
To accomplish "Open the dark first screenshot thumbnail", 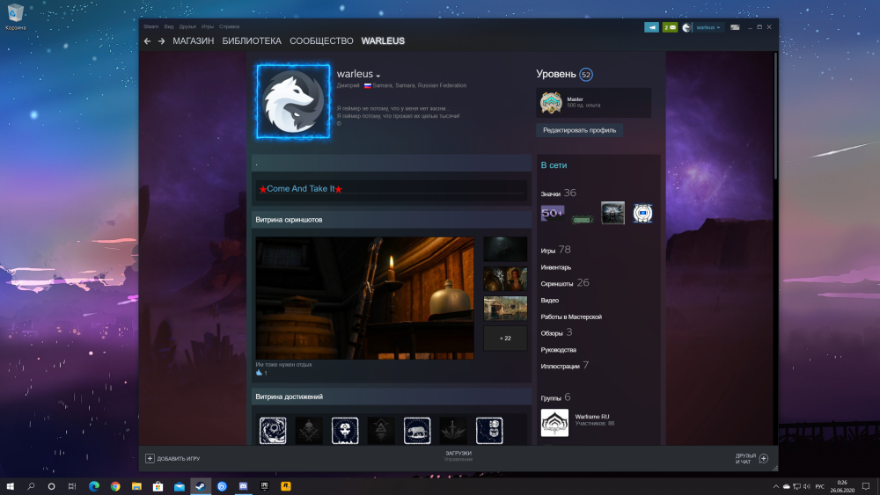I will tap(505, 249).
